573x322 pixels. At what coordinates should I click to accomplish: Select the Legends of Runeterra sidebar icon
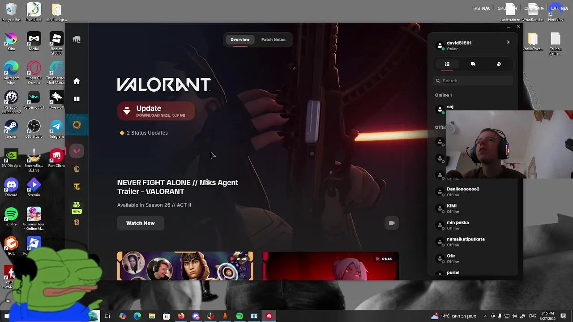(77, 223)
